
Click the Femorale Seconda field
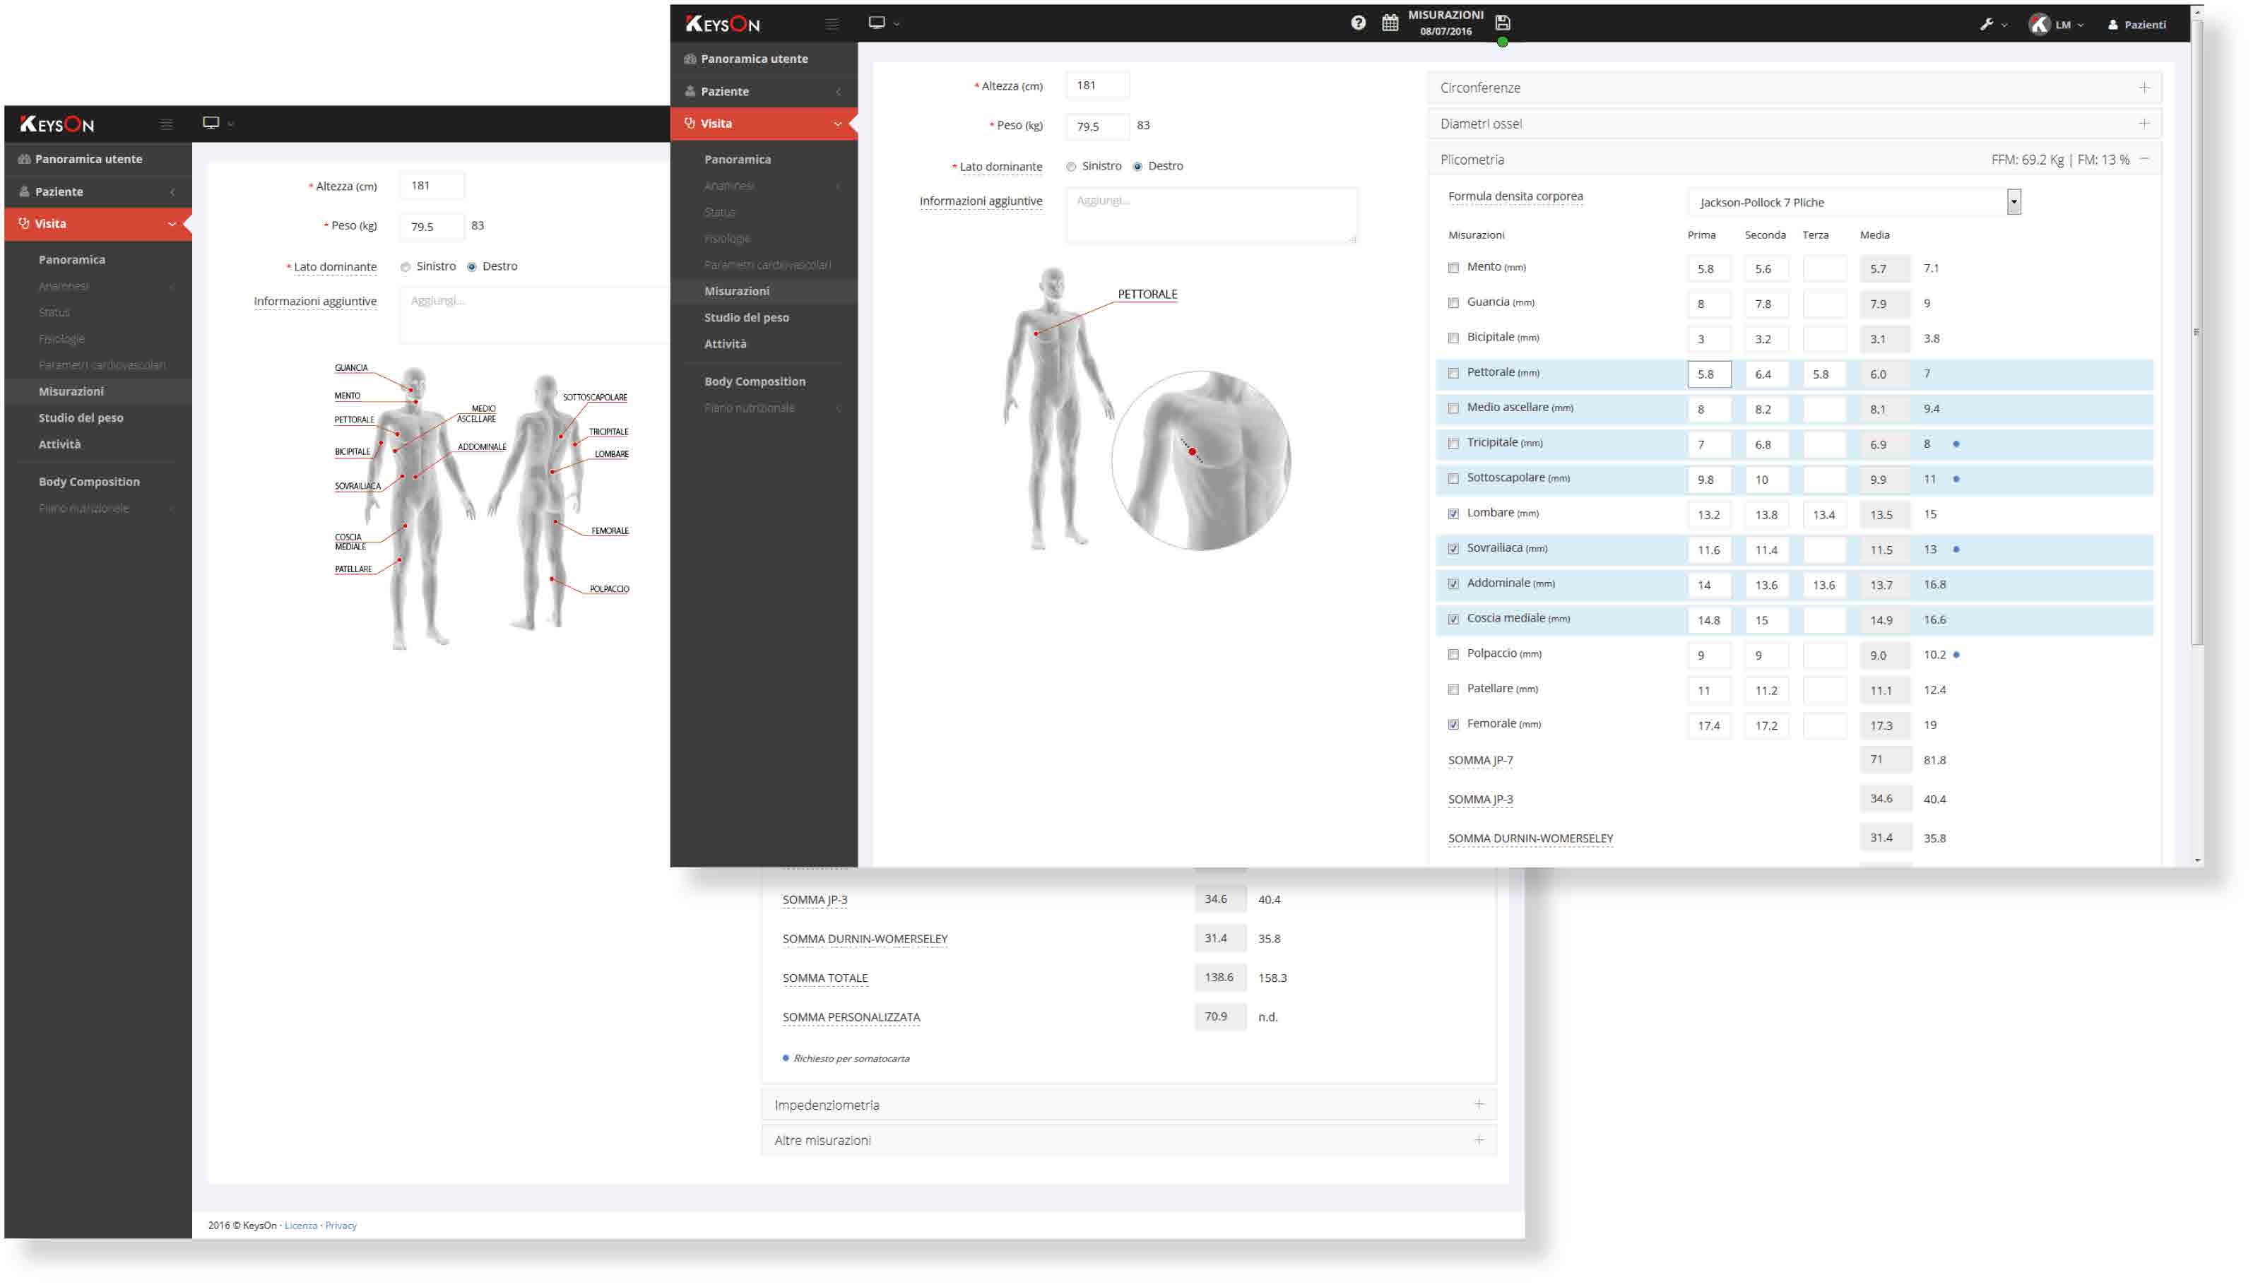1766,725
